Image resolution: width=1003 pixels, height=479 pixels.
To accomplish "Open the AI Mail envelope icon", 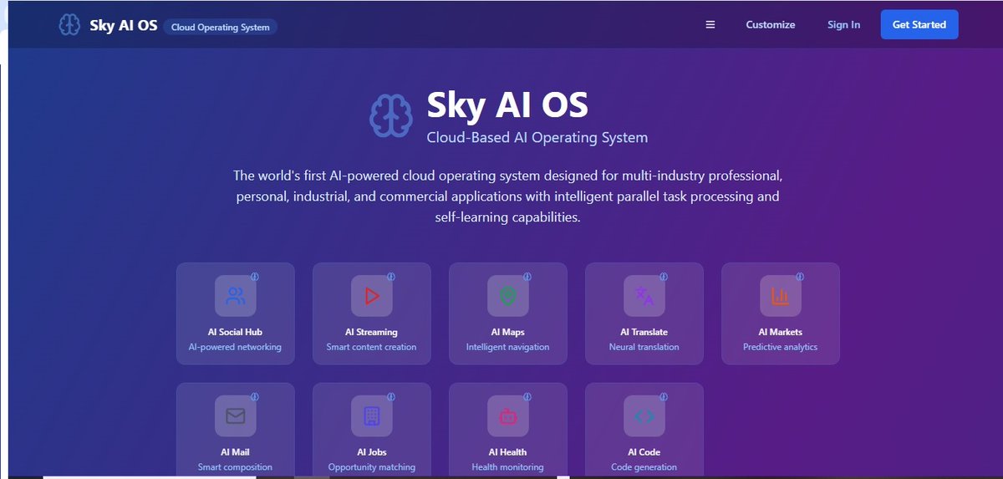I will pyautogui.click(x=236, y=416).
